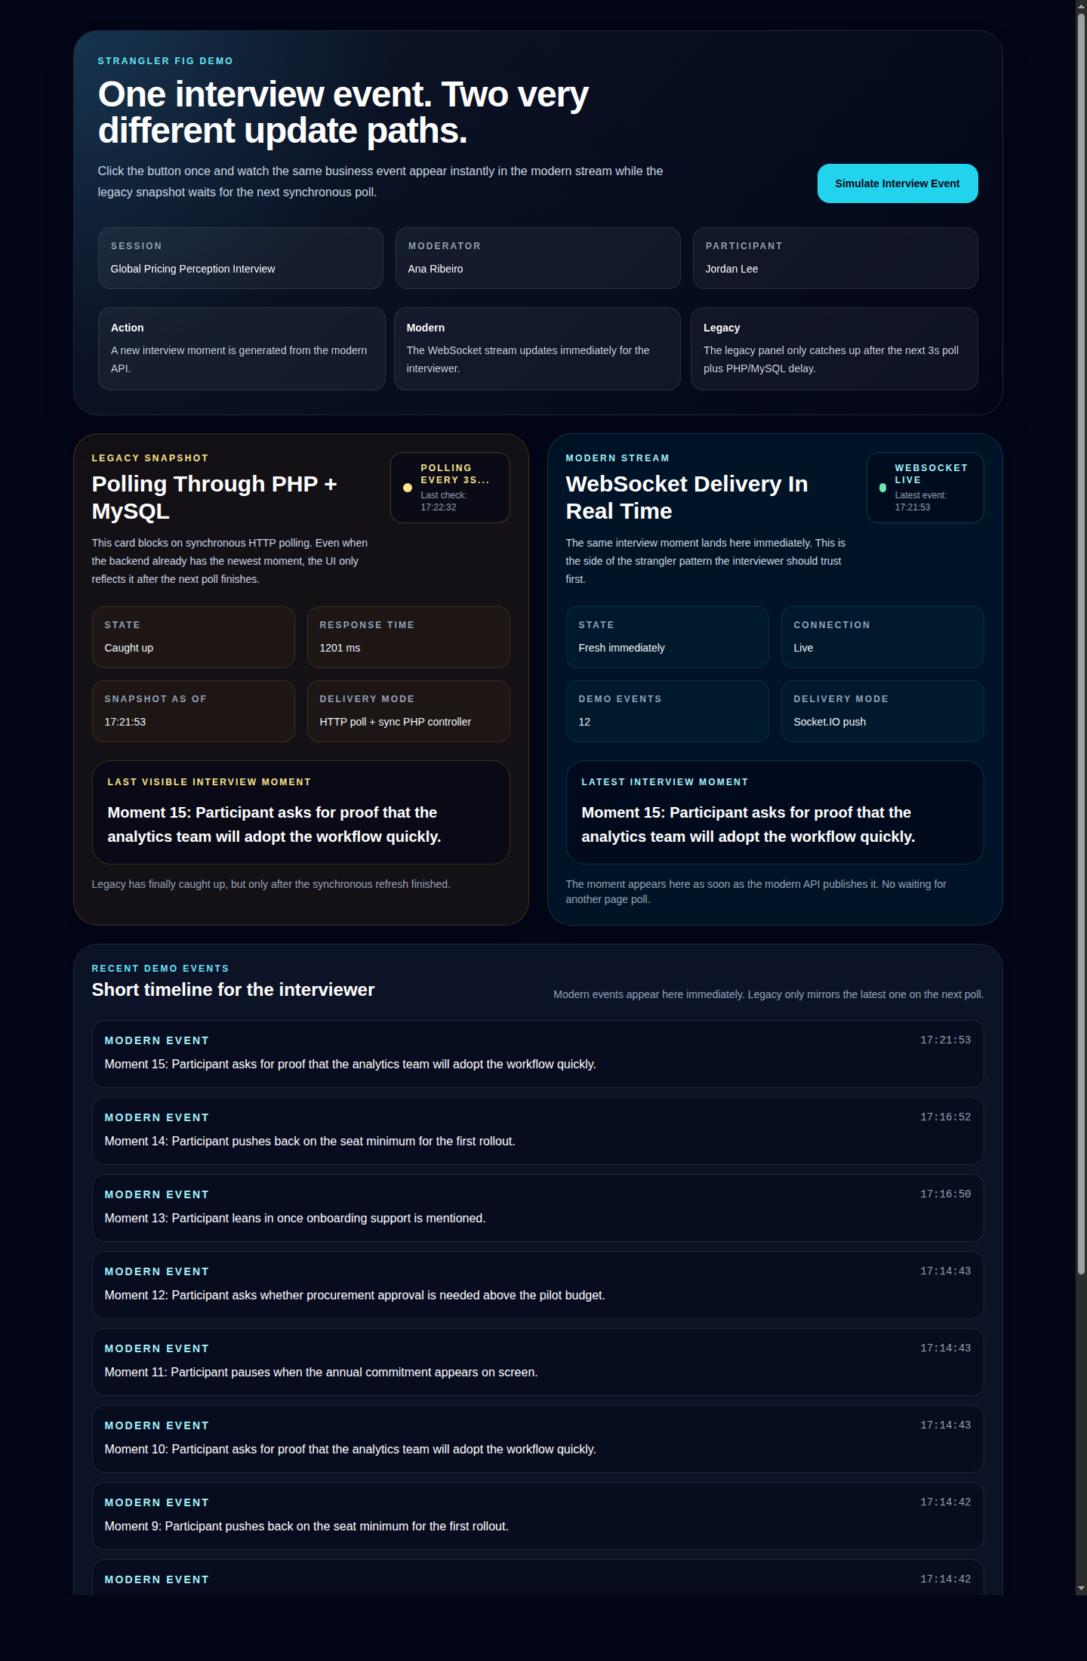This screenshot has width=1087, height=1661.
Task: Click the scrollbar down arrow
Action: pos(1081,1589)
